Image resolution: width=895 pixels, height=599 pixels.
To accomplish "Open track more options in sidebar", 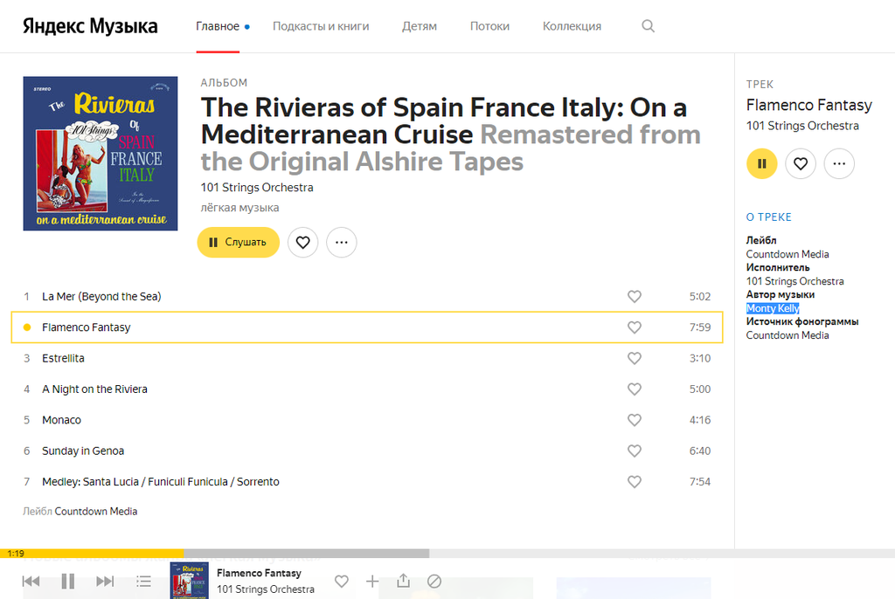I will click(x=839, y=164).
